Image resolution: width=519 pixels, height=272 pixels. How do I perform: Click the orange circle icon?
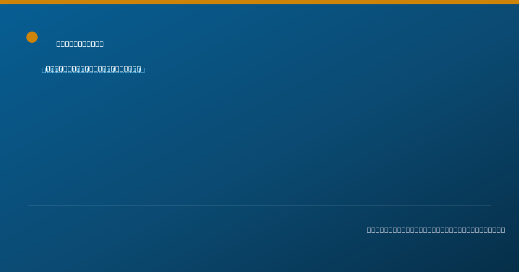pos(32,37)
